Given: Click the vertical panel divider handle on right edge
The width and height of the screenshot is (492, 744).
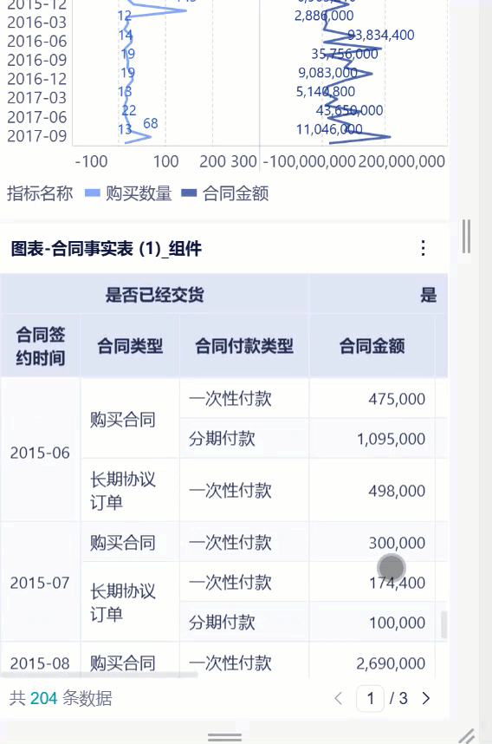Looking at the screenshot, I should point(466,236).
